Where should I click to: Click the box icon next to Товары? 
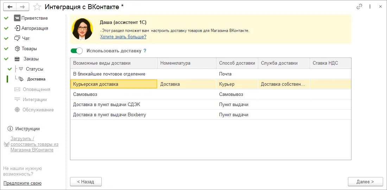pyautogui.click(x=17, y=48)
